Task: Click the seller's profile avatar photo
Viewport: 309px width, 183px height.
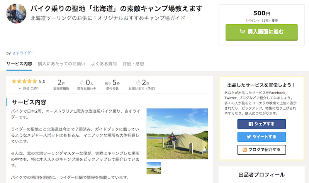Action: click(x=16, y=14)
